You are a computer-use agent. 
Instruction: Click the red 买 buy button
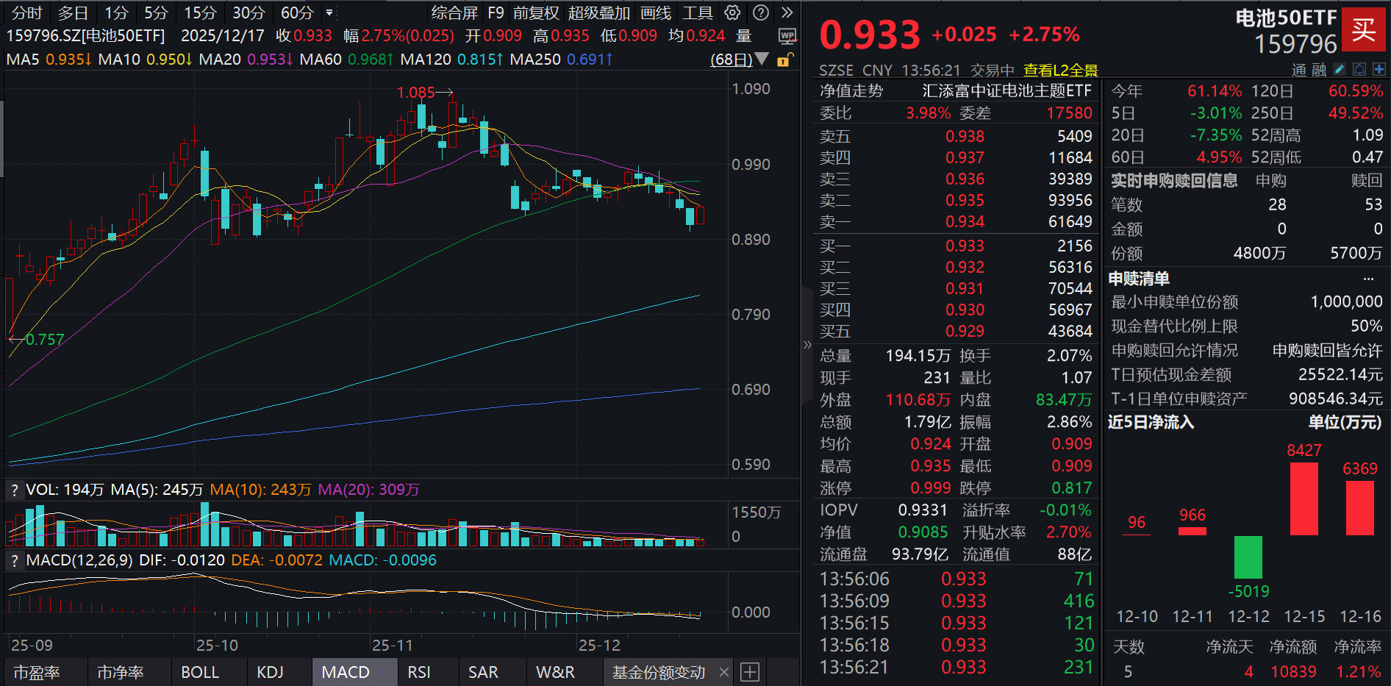pyautogui.click(x=1365, y=29)
